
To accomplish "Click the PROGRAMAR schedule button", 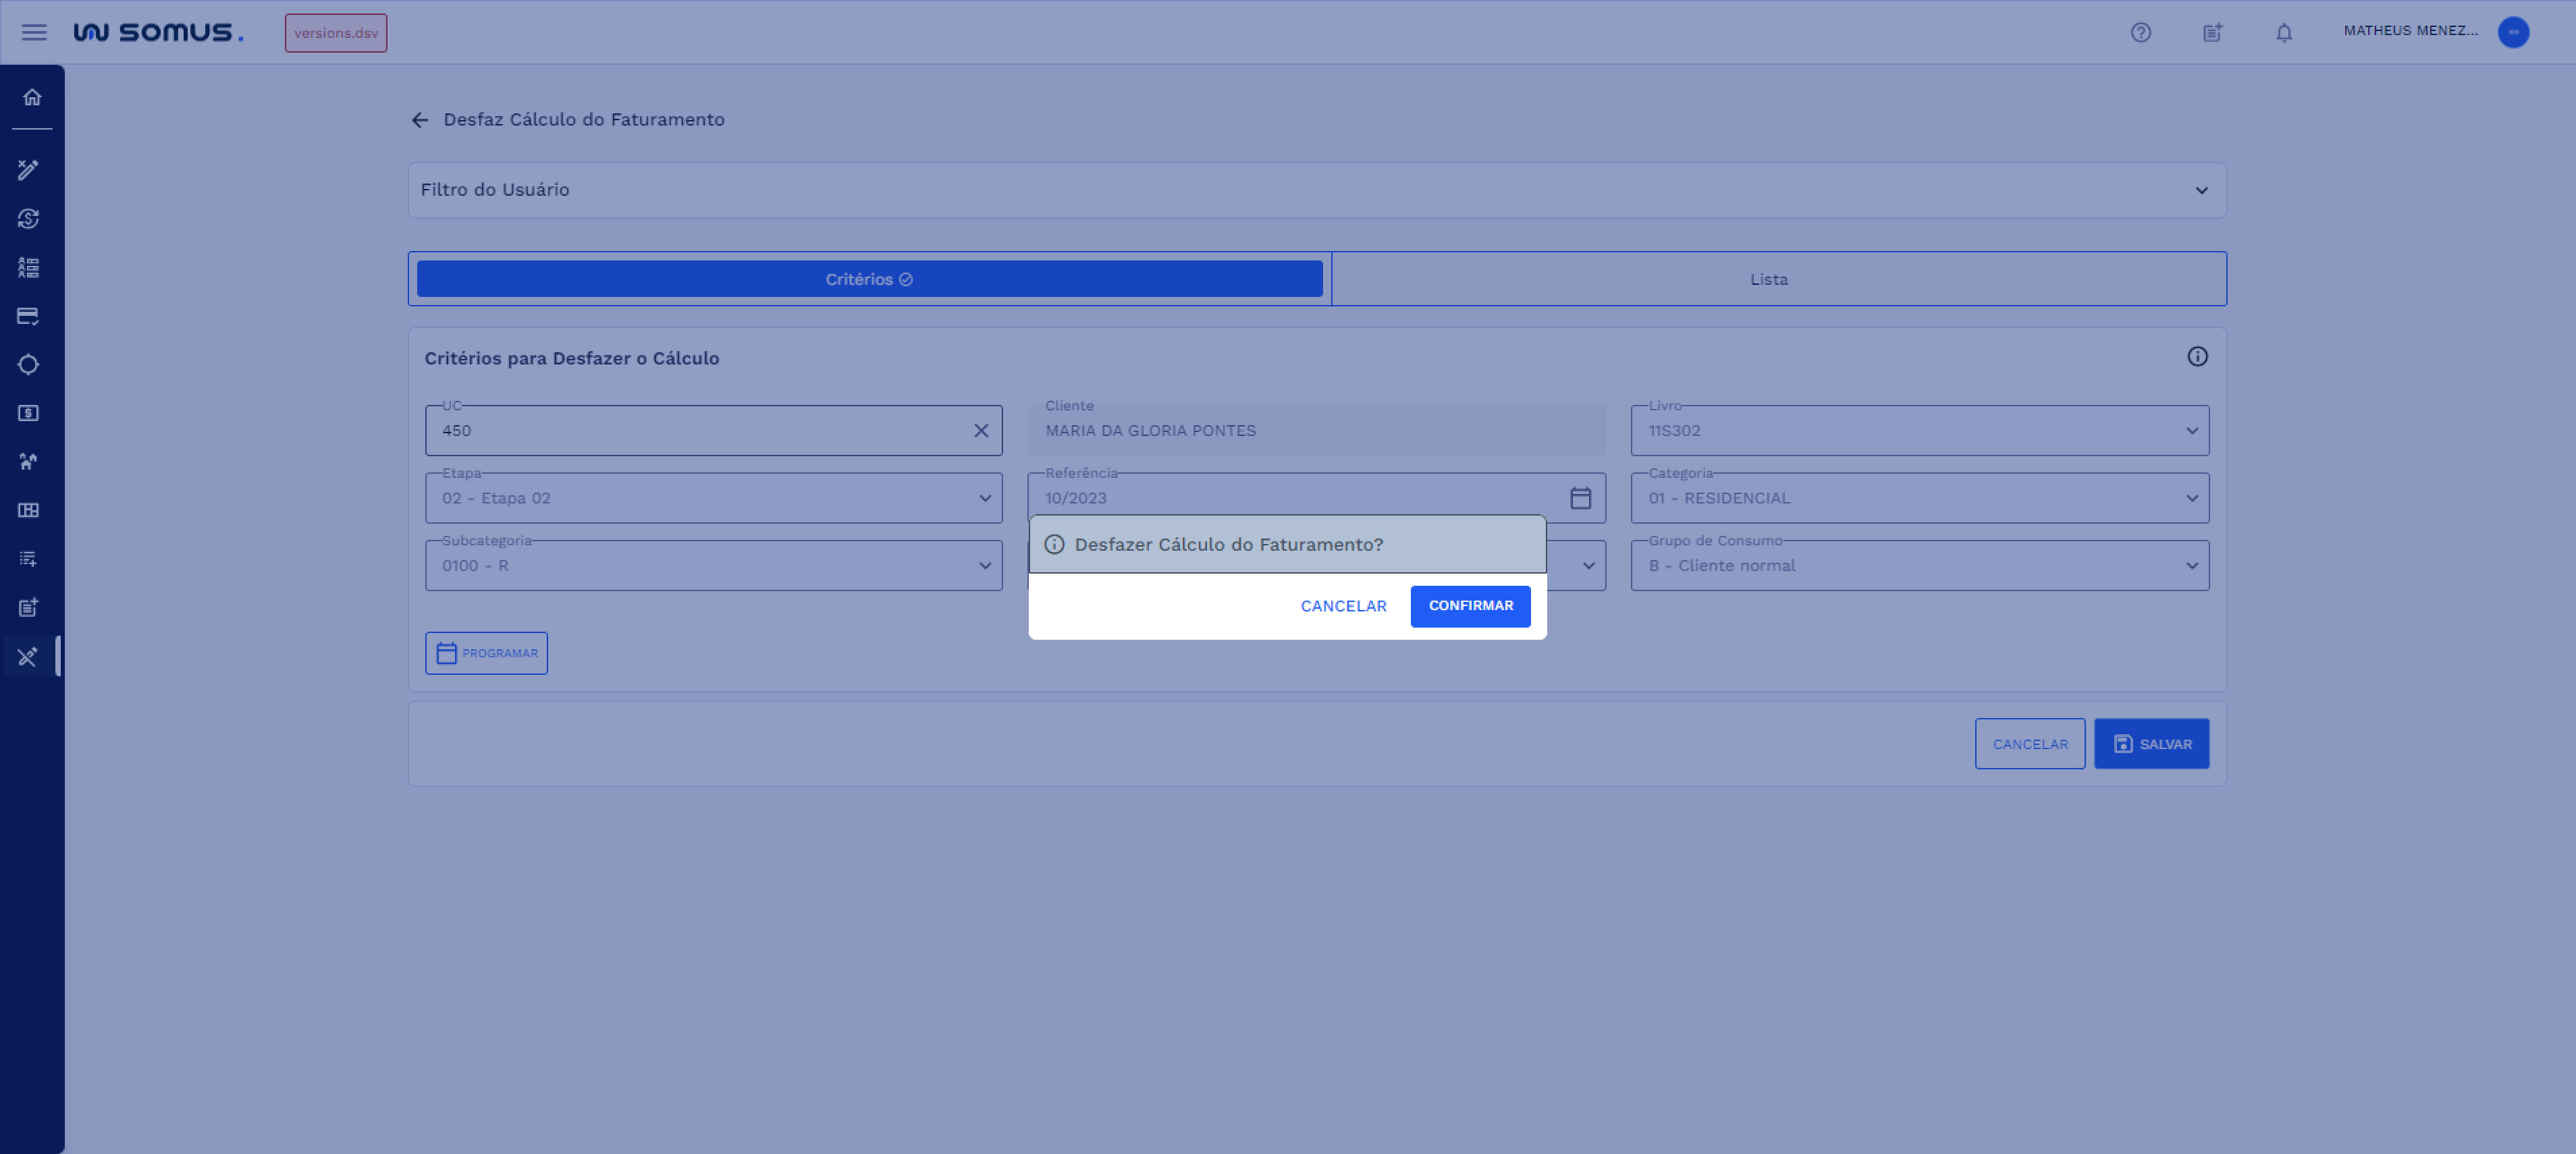I will coord(486,653).
